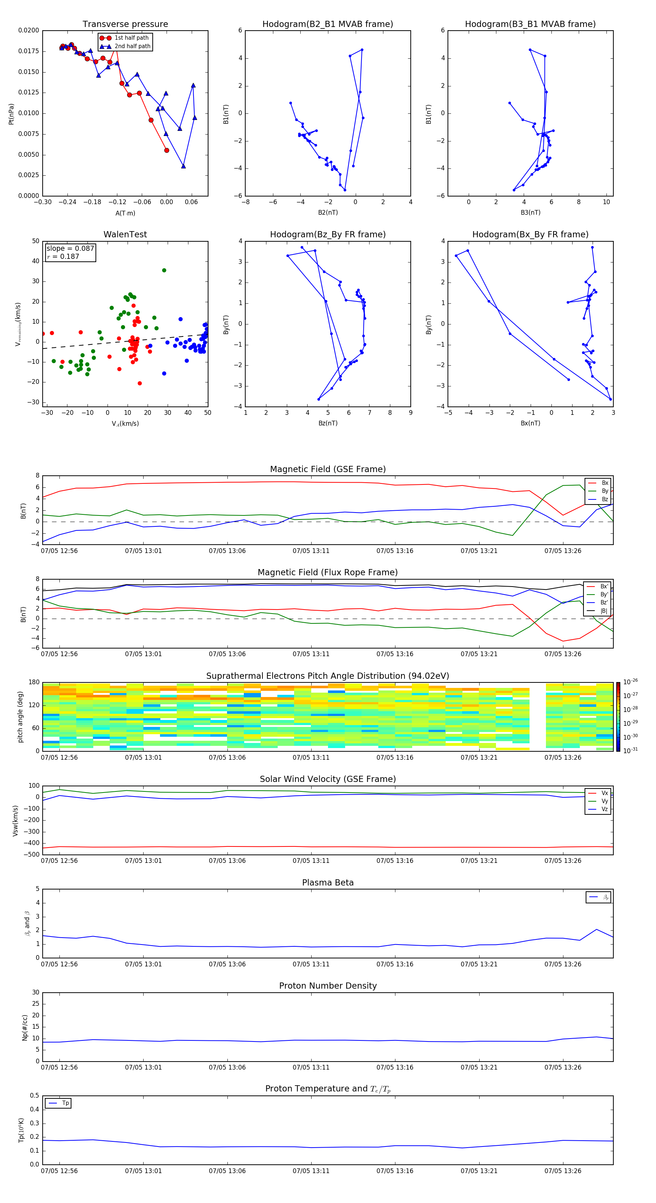Click the 'Proton Number Density' title
The height and width of the screenshot is (1203, 656).
[x=328, y=986]
